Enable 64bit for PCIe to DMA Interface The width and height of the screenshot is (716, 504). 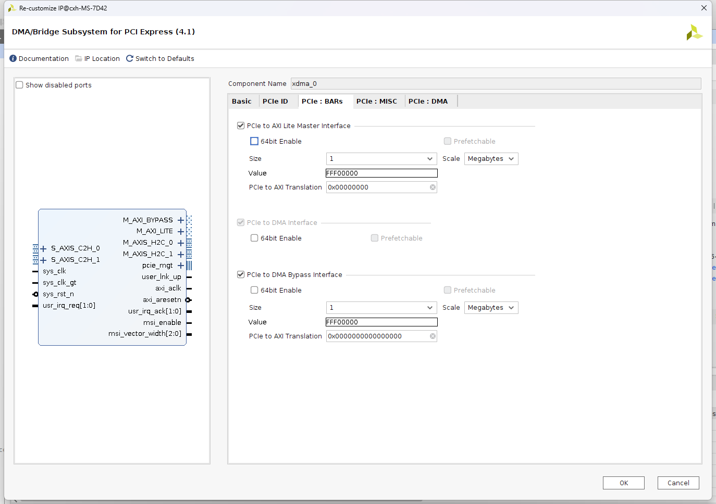coord(254,238)
